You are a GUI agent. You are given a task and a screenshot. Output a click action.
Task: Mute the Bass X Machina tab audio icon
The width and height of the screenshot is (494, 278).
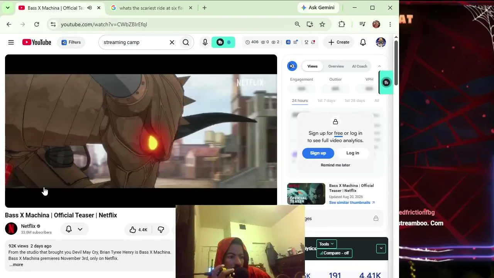(90, 8)
